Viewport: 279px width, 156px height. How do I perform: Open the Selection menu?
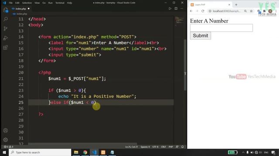click(27, 3)
